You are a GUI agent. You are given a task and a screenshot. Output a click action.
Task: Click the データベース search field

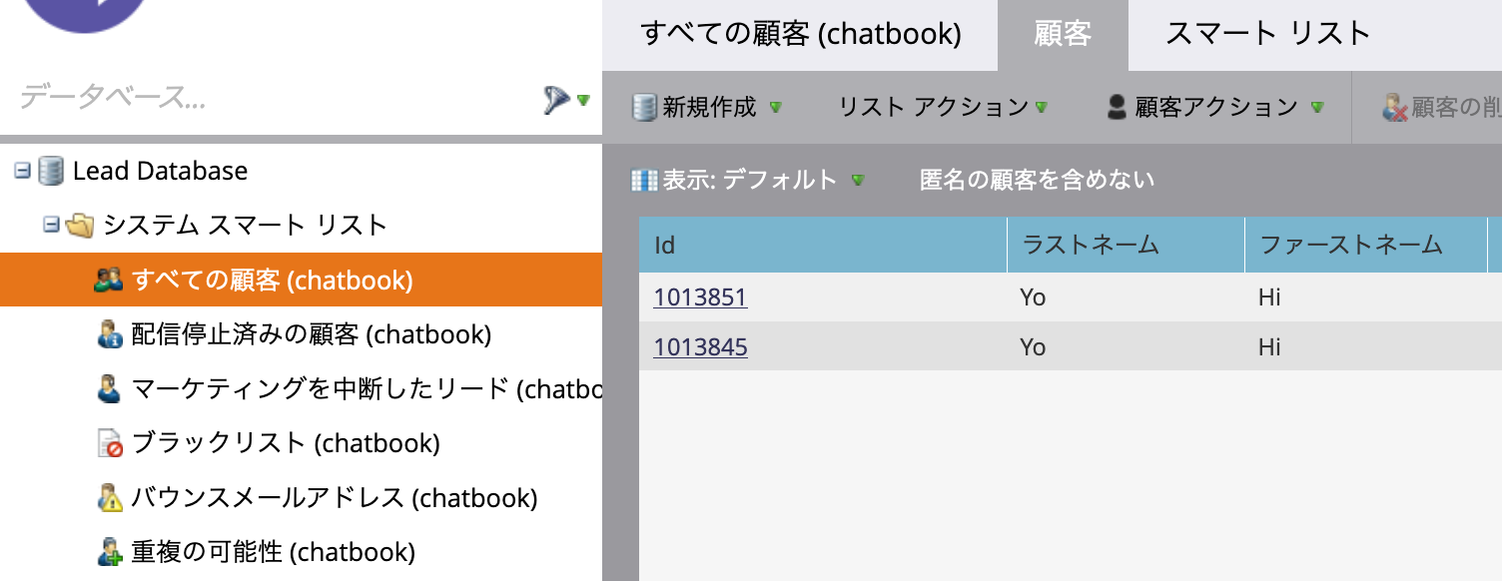coord(270,98)
